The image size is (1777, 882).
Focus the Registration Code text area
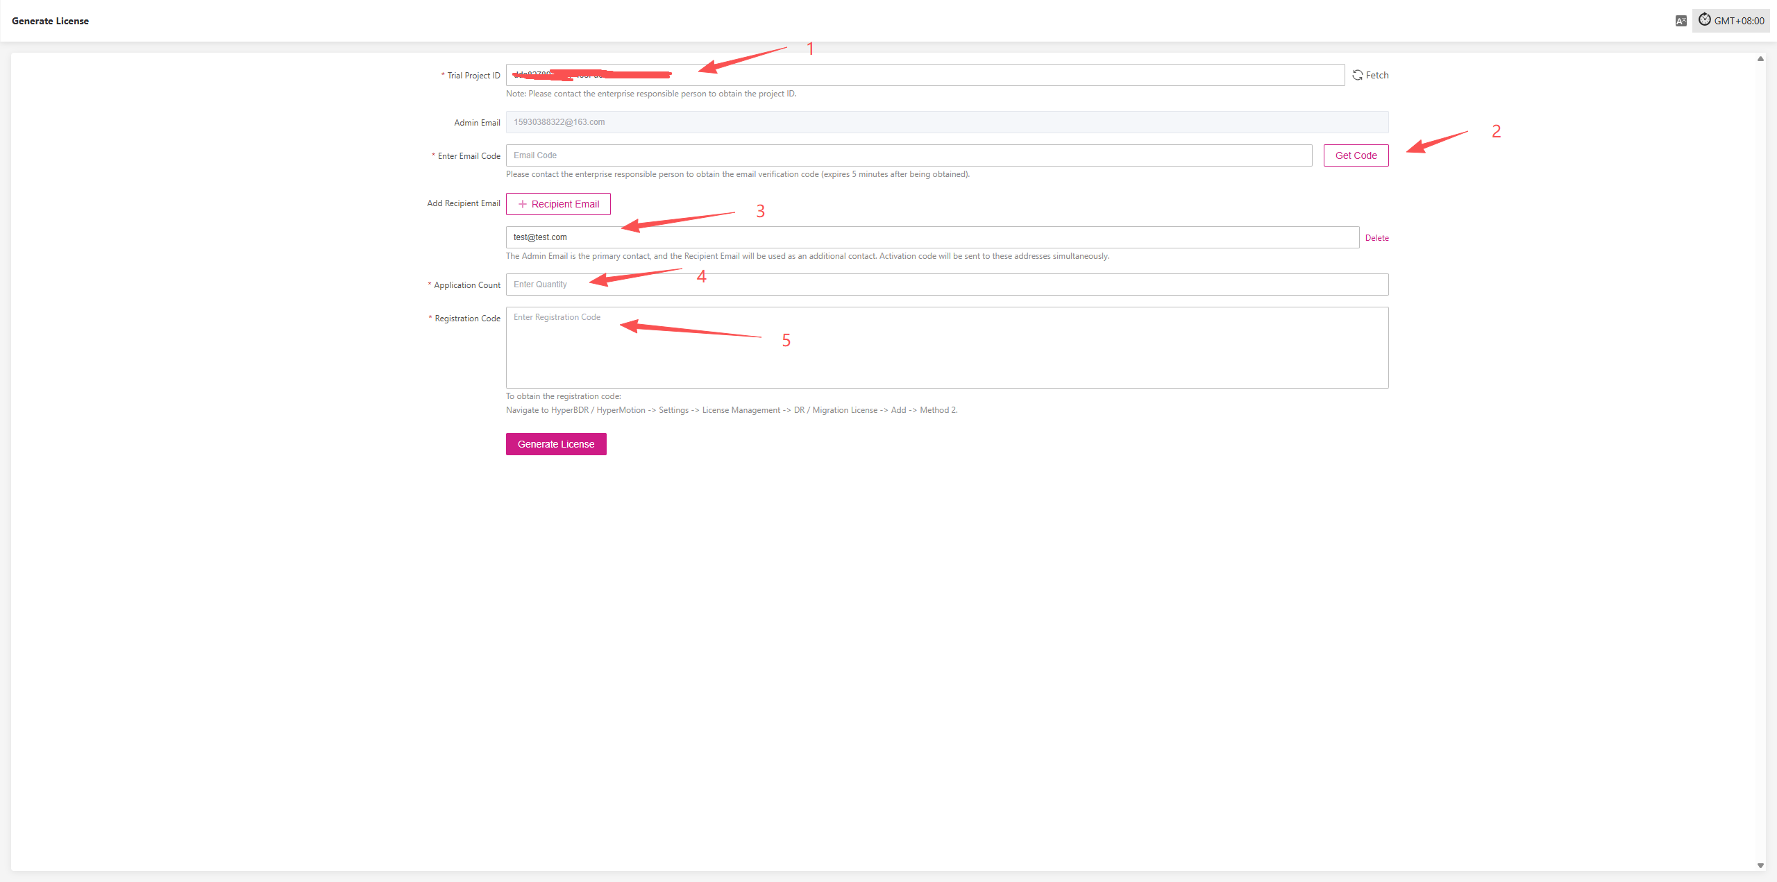pyautogui.click(x=947, y=348)
